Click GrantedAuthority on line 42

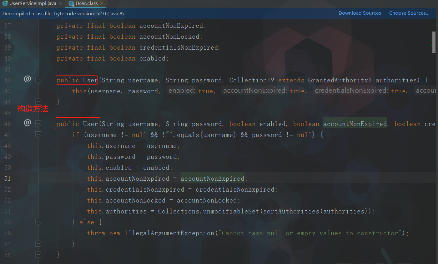pyautogui.click(x=338, y=80)
